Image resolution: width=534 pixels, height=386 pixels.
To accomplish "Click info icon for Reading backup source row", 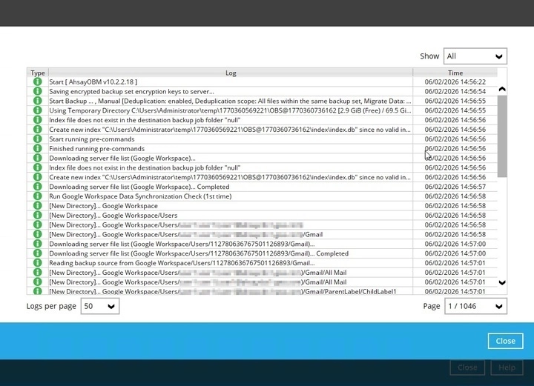I will (x=37, y=263).
